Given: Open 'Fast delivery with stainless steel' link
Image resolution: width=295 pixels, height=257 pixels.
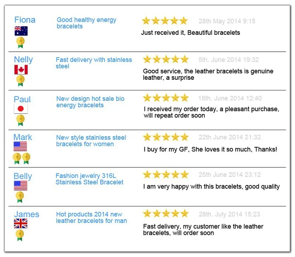Looking at the screenshot, I should [x=94, y=63].
